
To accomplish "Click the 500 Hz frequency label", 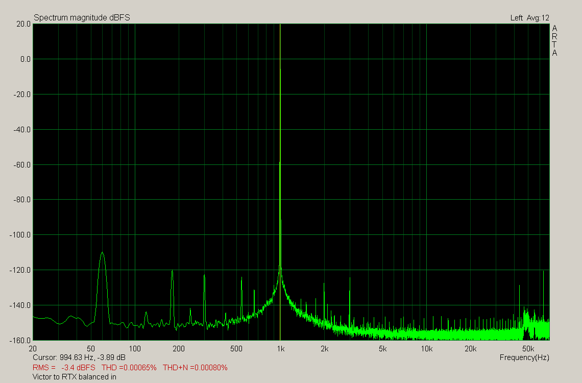I will coord(236,348).
